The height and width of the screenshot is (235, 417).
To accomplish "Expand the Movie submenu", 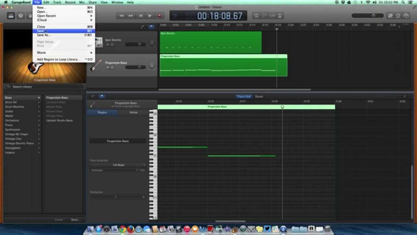I will (64, 53).
